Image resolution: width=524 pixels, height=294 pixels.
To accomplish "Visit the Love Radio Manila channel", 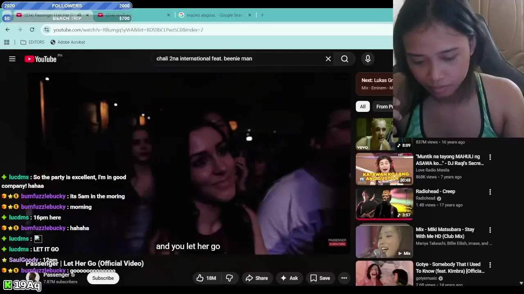I will [x=432, y=170].
